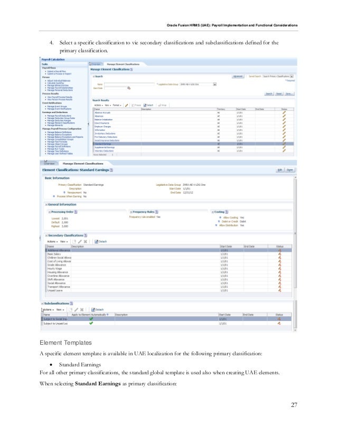The height and width of the screenshot is (436, 337).
Task: Open the Actions menu in Secondary Classifications
Action: click(x=52, y=242)
